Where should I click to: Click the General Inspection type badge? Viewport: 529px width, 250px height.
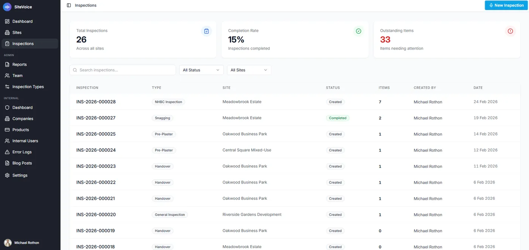pos(170,214)
